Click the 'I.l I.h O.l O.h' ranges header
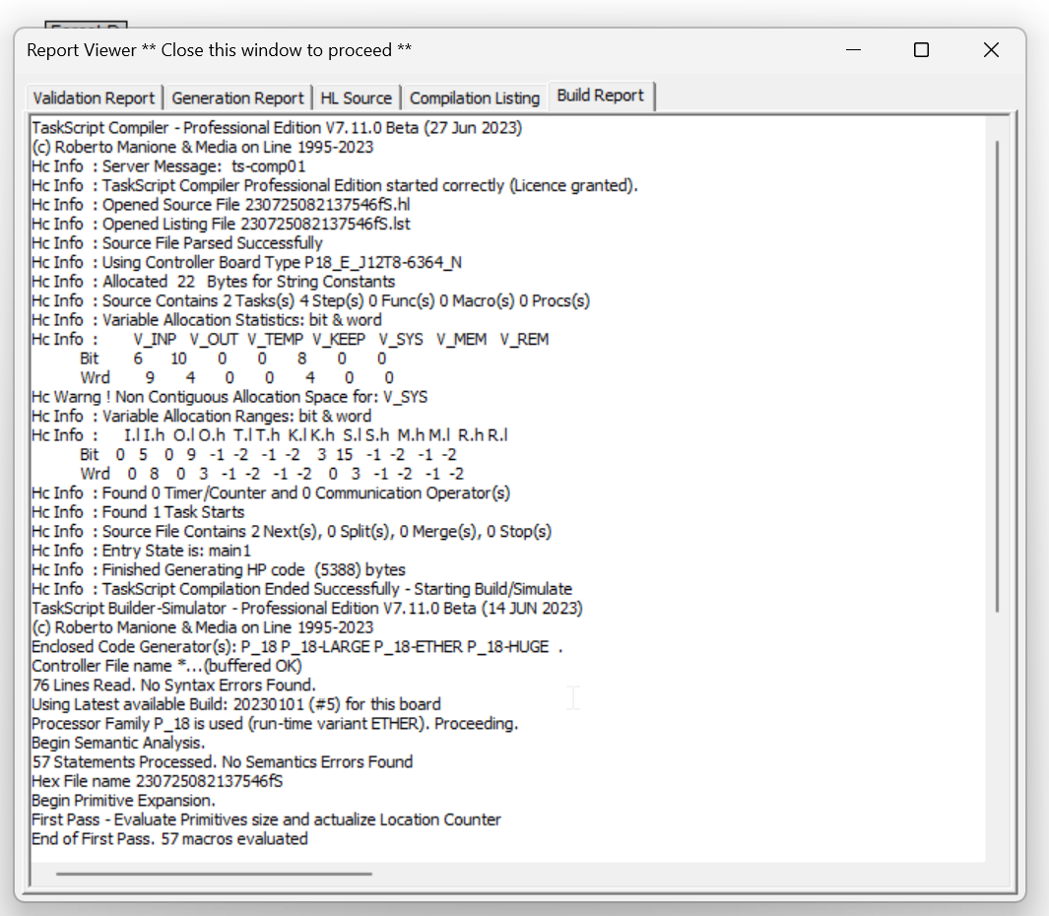 click(270, 435)
